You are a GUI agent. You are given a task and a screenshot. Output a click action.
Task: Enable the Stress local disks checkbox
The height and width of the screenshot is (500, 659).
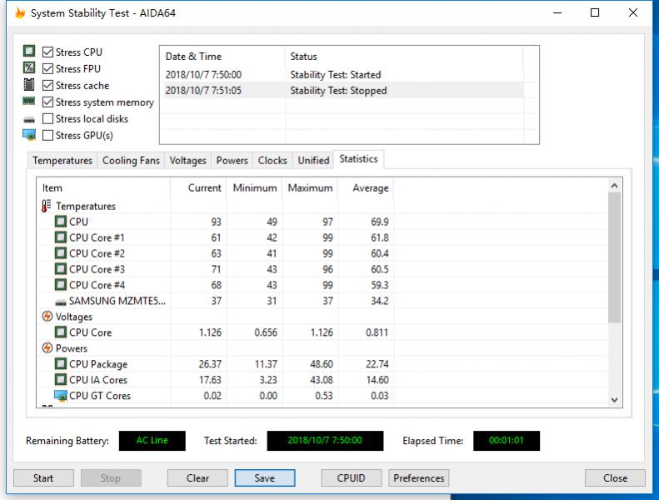click(48, 118)
